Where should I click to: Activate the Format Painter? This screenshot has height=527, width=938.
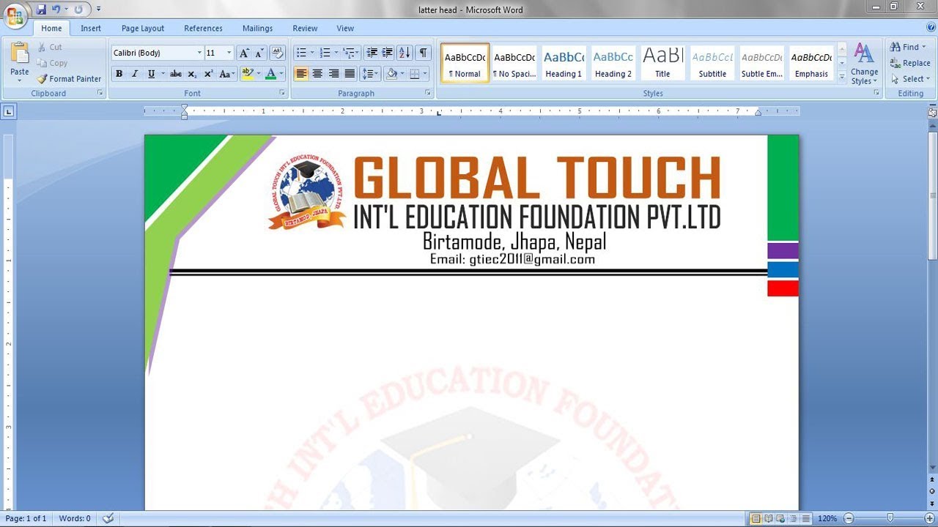click(70, 79)
